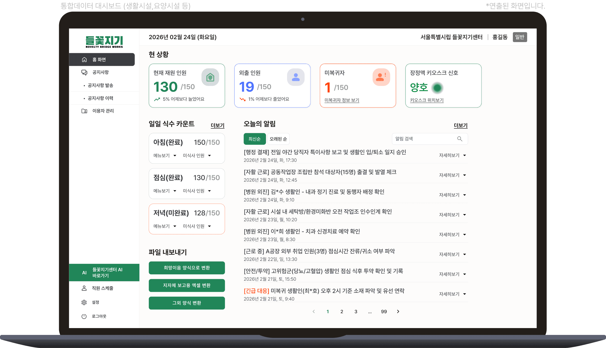Expand 메뉴보기 under 아침(완료)
Screen dimensions: 606x348
click(165, 156)
